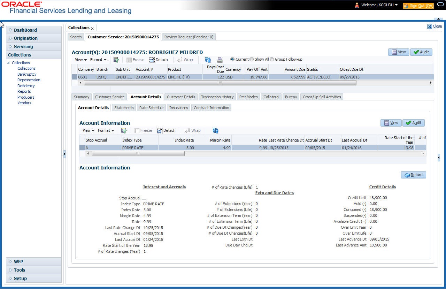Click the Index Type column header
This screenshot has height=289, width=446.
click(x=140, y=140)
